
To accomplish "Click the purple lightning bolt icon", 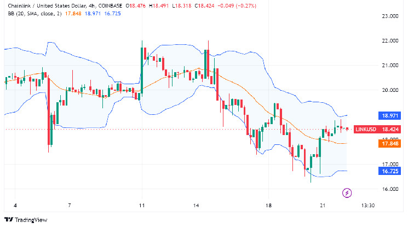I will [x=347, y=192].
